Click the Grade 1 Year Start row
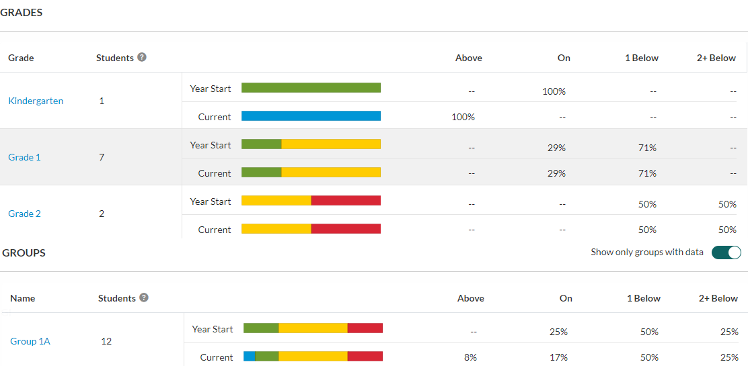Screen dimensions: 748x366 pos(211,145)
